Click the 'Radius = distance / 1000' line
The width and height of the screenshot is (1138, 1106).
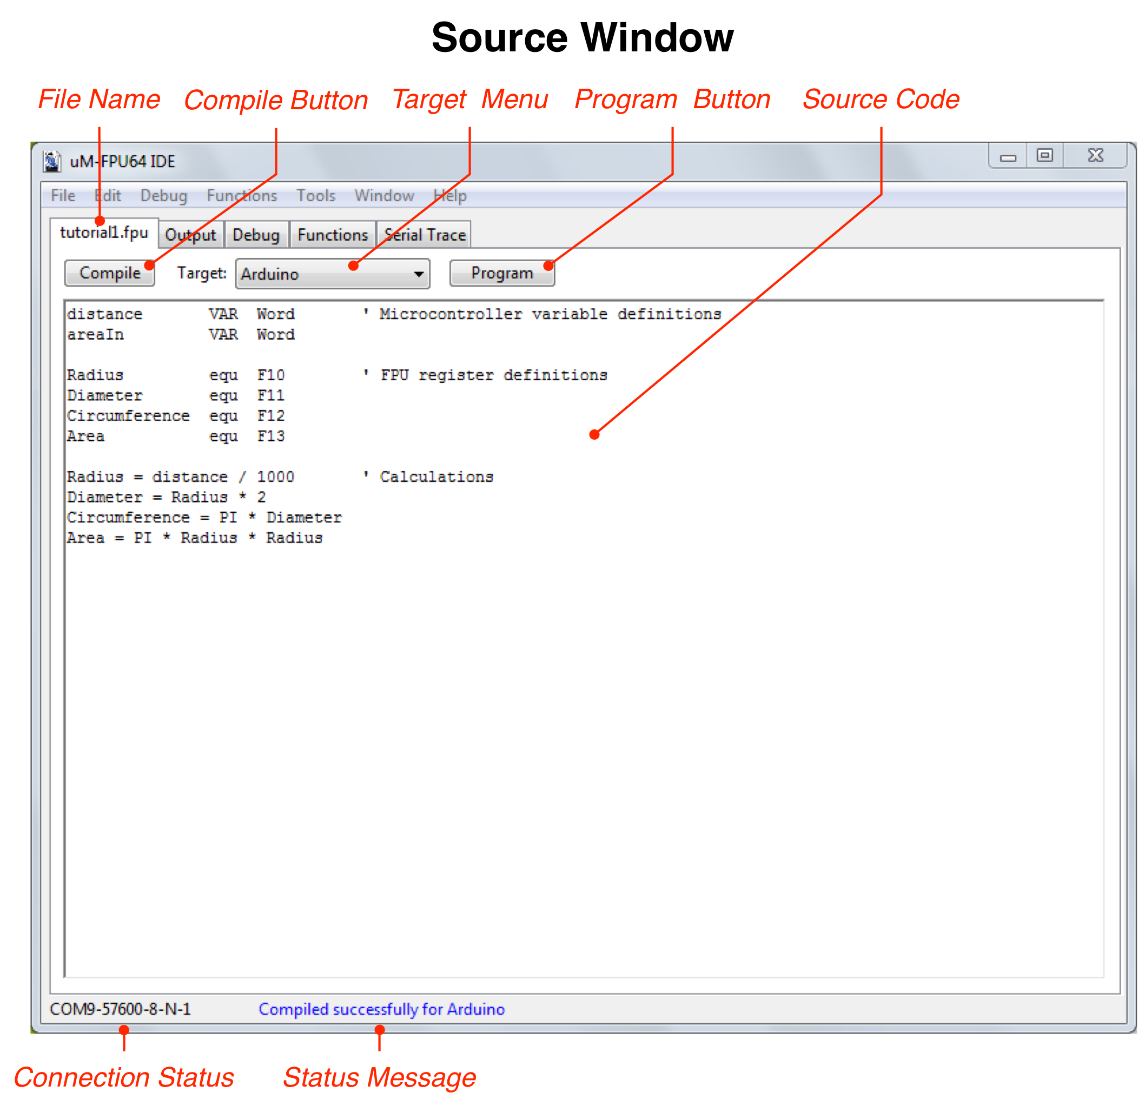pos(181,477)
